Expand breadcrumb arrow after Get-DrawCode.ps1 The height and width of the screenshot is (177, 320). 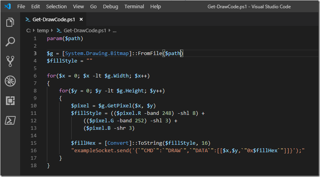coord(110,31)
